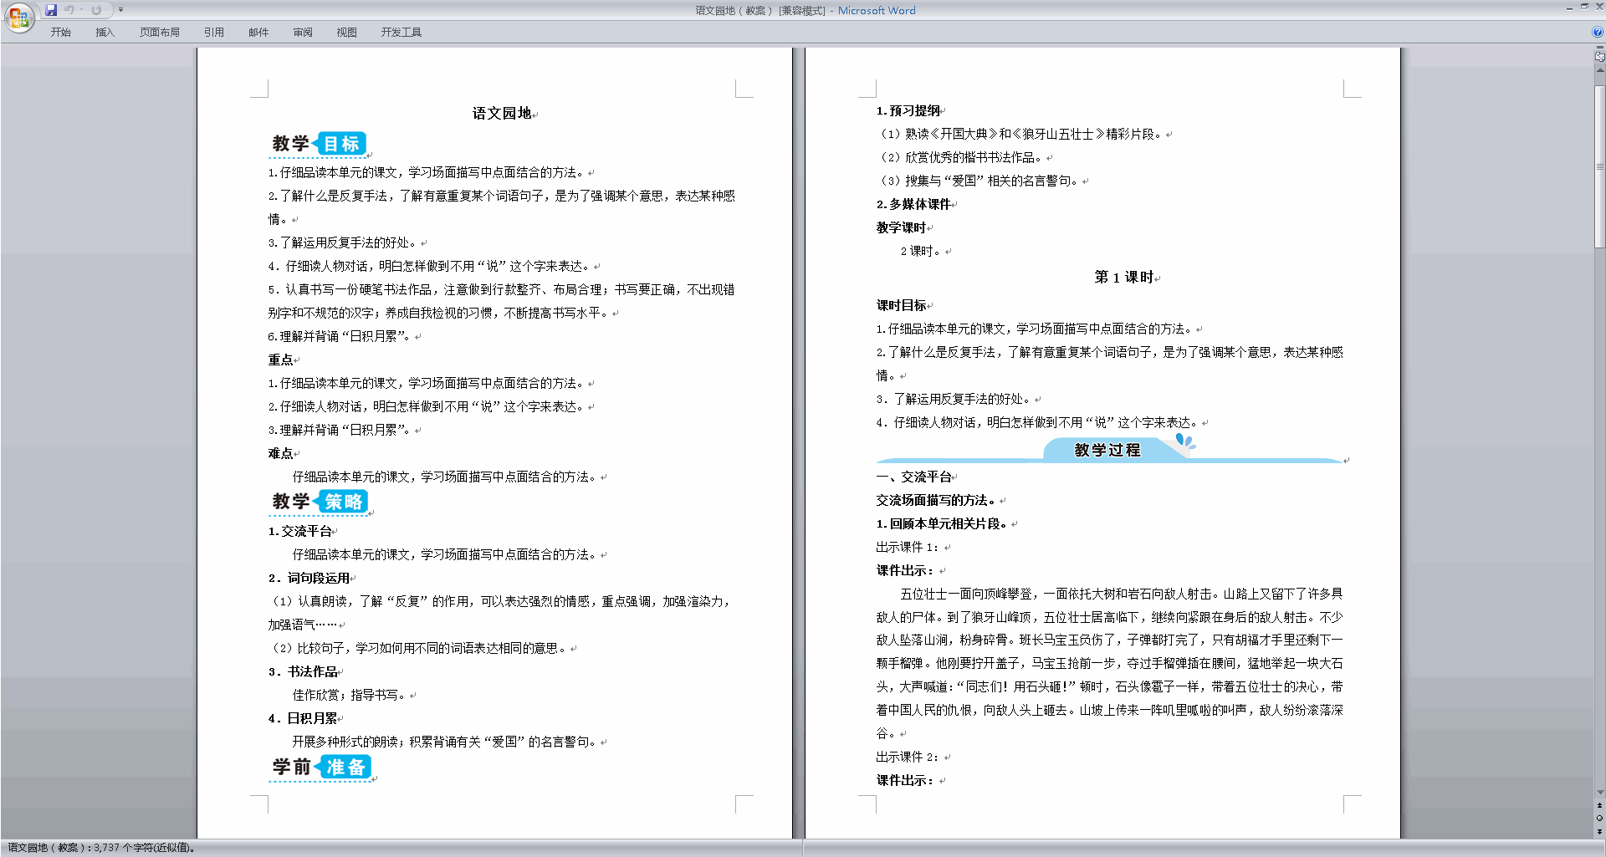Click the vertical scrollbar thumb

1599,166
